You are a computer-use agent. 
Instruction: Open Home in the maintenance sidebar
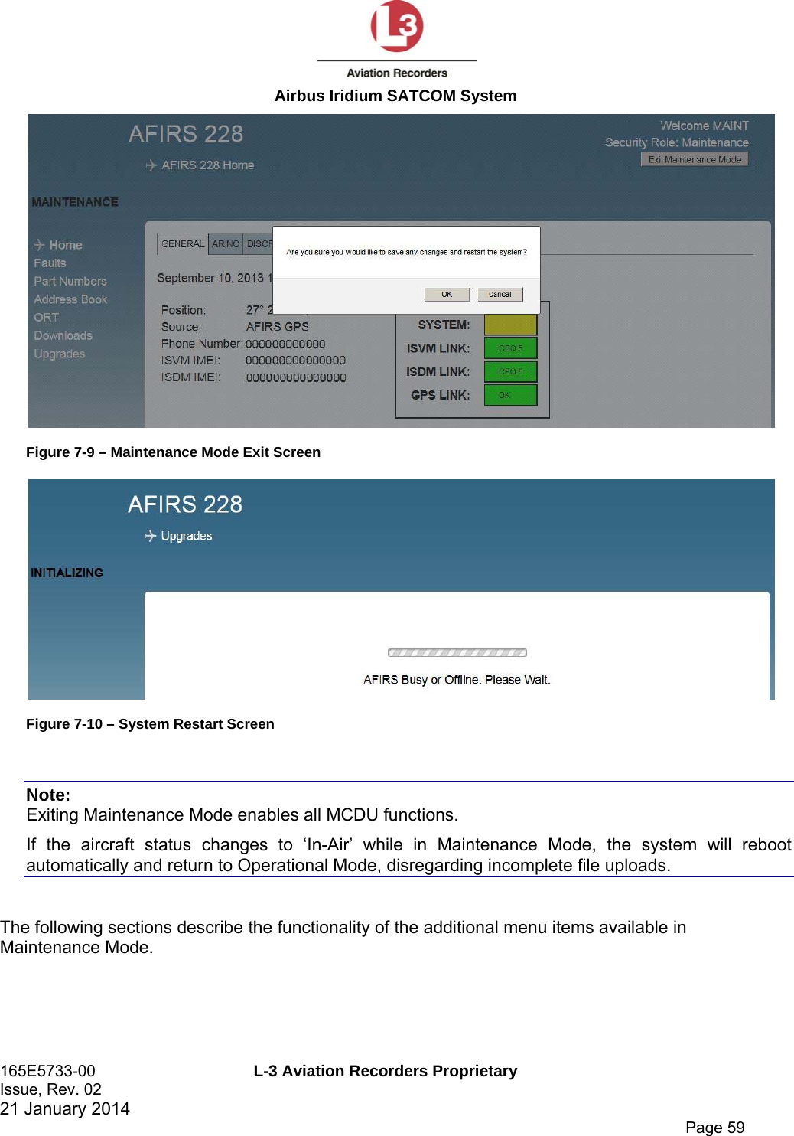pos(66,245)
